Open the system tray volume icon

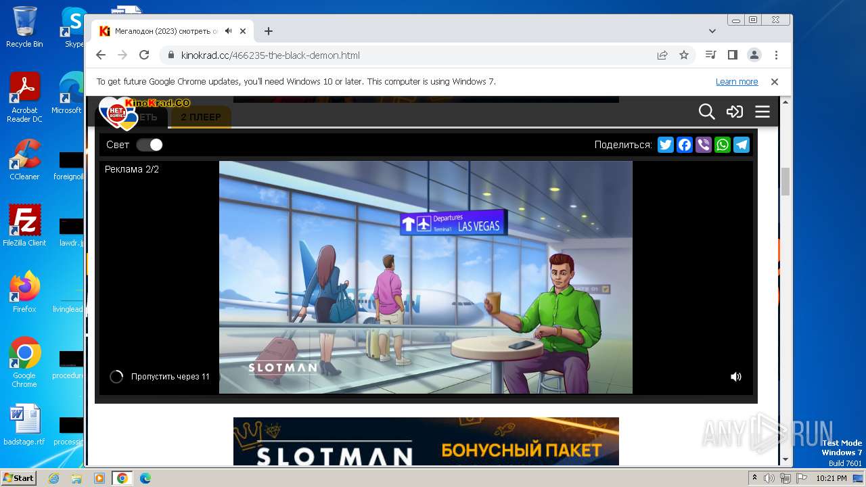(769, 478)
